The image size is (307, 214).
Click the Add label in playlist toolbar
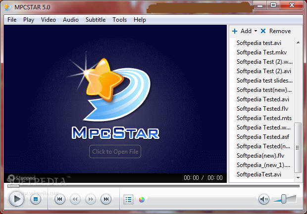(x=246, y=31)
